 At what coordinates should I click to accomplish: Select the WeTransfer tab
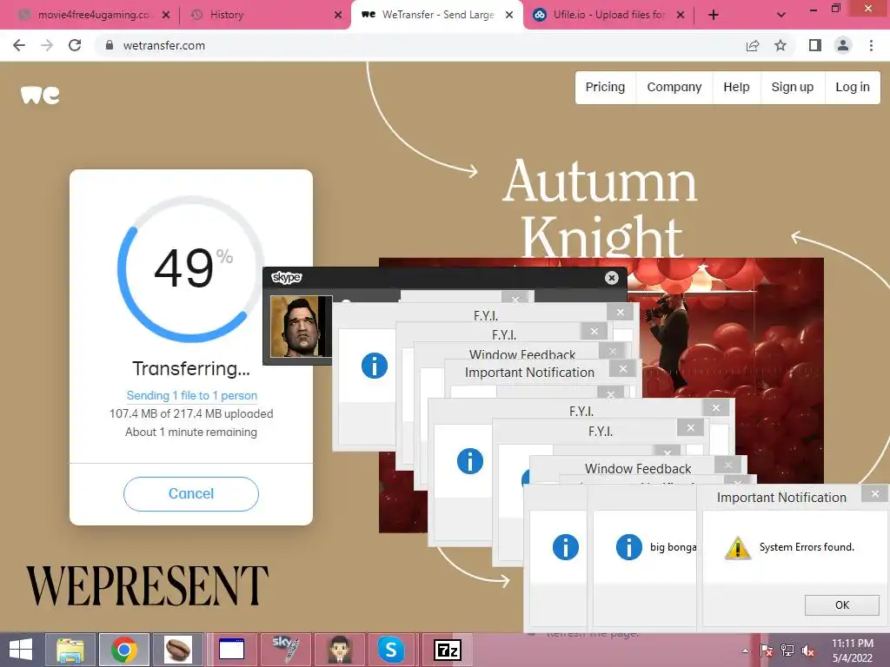[437, 16]
